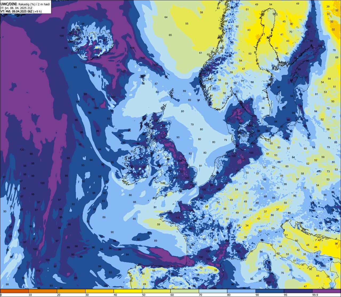Click the 70–80% pale blue legend swatch
341x297 pixels.
click(213, 291)
